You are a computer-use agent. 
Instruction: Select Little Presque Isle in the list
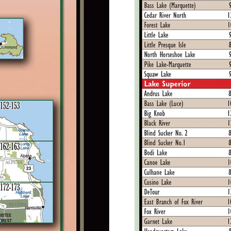(x=187, y=44)
